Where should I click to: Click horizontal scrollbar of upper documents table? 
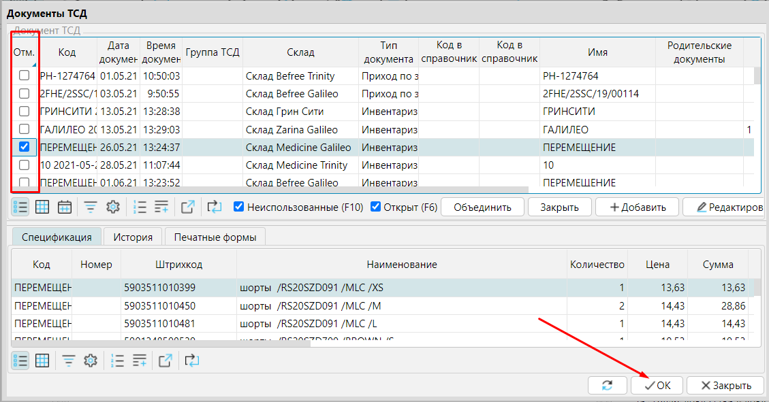point(272,190)
